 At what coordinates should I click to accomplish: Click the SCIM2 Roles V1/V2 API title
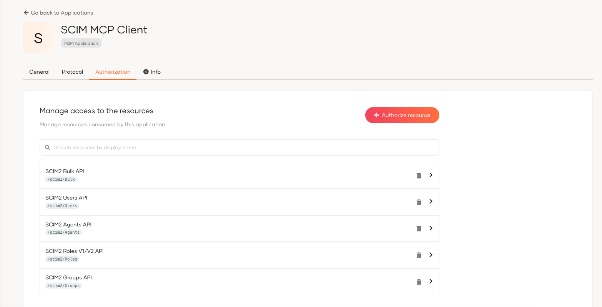[x=75, y=251]
